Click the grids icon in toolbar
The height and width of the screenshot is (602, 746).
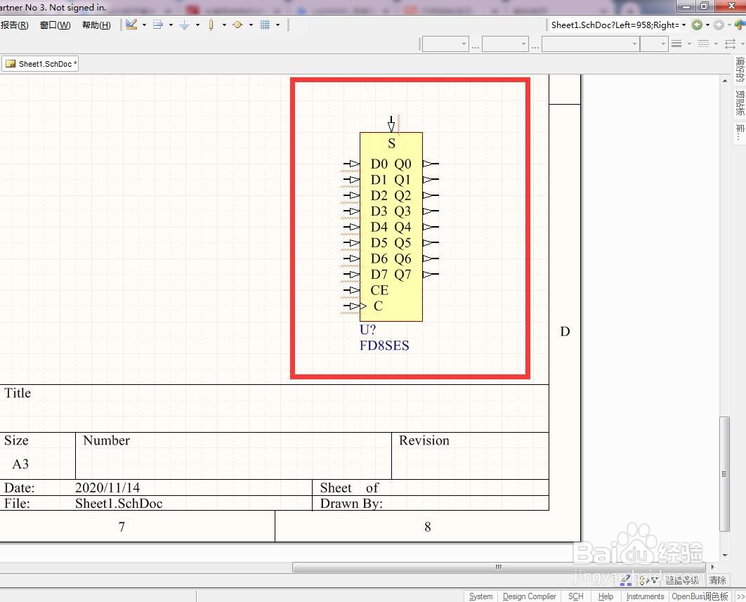pyautogui.click(x=265, y=25)
